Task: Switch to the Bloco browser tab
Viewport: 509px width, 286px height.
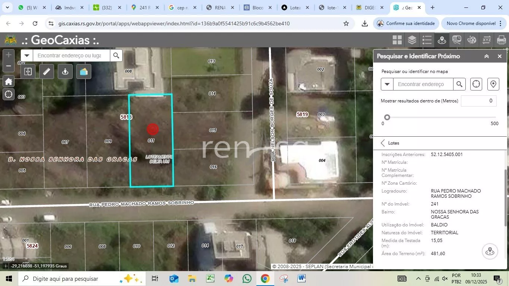Action: pyautogui.click(x=258, y=7)
